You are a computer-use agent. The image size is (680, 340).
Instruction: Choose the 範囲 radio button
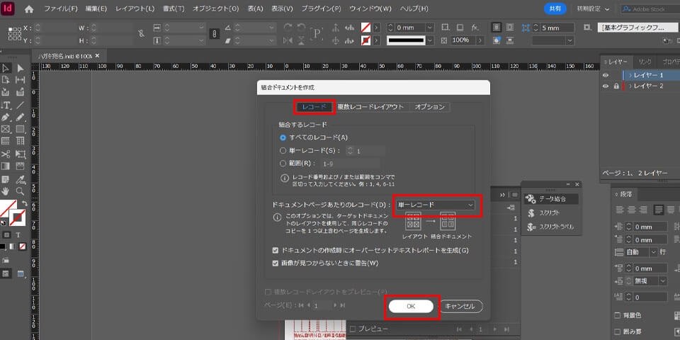coord(283,163)
